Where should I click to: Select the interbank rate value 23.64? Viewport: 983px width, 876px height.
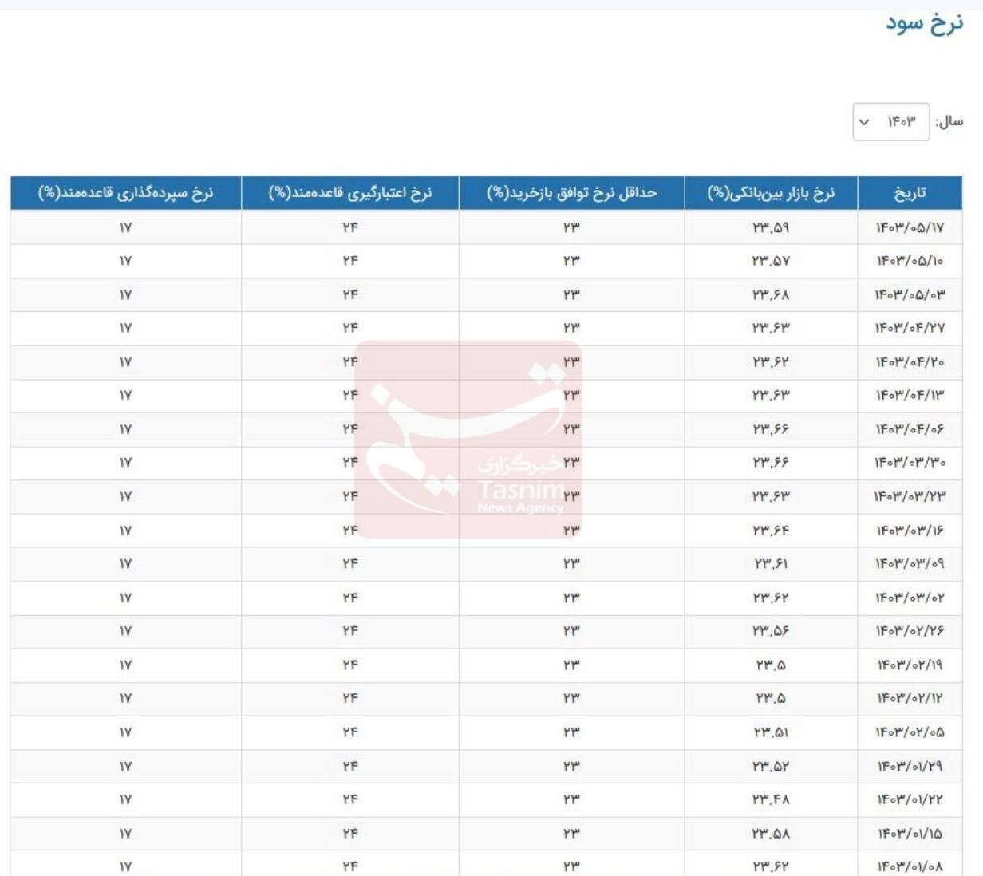point(771,531)
